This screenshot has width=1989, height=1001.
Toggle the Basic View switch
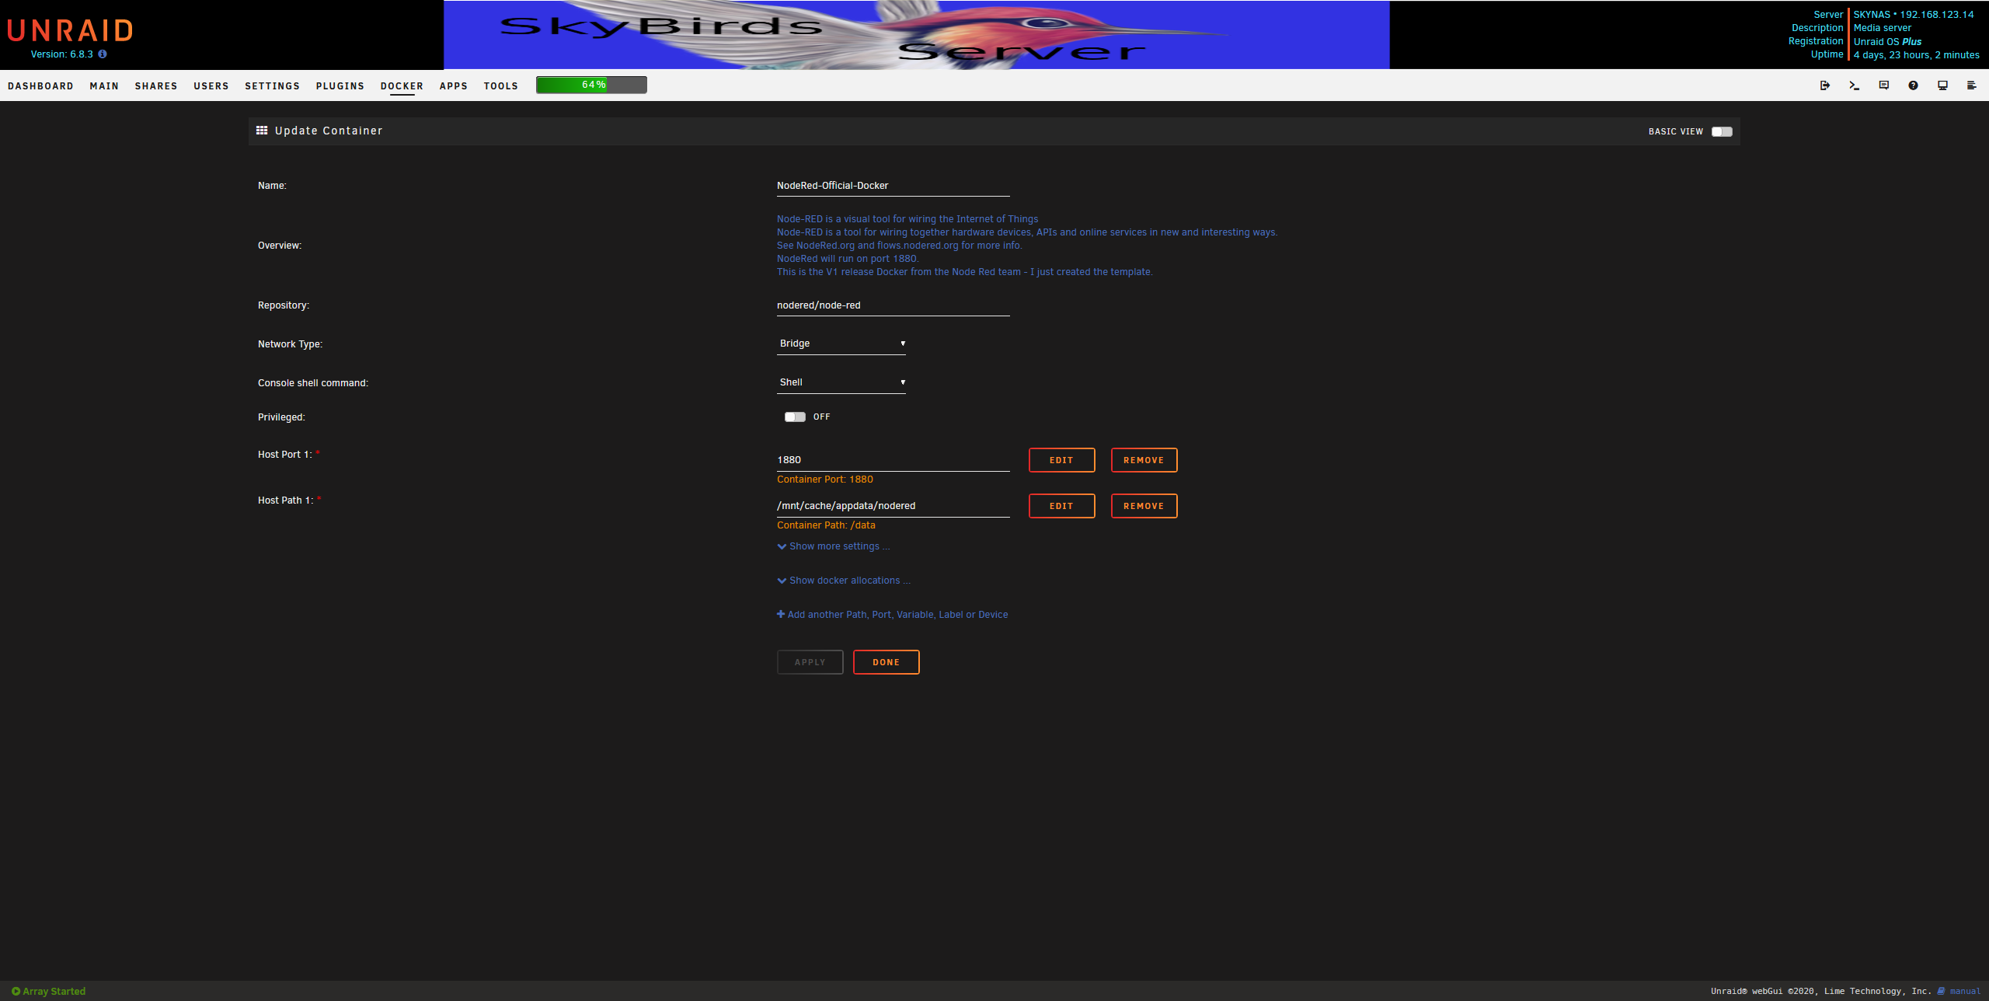(1722, 131)
